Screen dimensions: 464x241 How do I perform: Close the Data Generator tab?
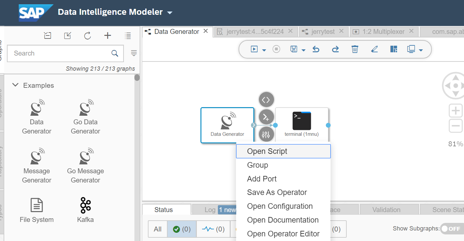[x=206, y=31]
